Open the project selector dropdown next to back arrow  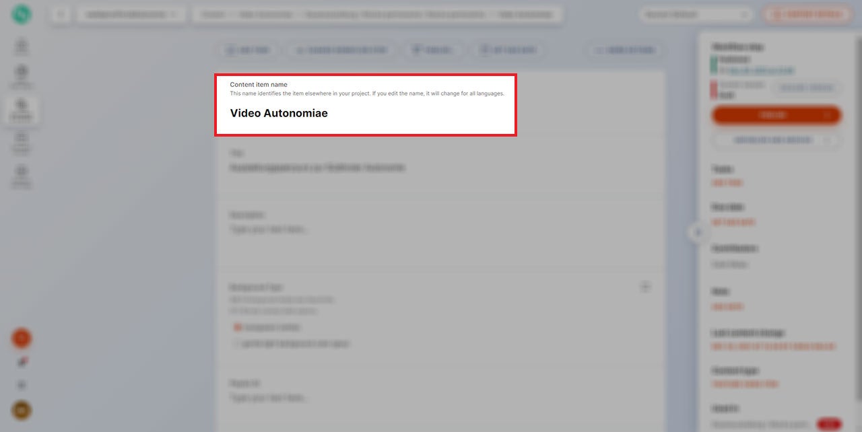131,14
